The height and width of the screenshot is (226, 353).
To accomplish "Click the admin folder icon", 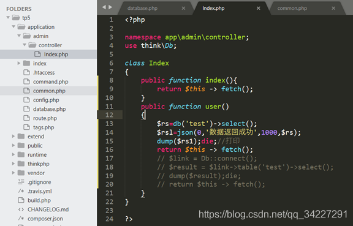I will click(27, 36).
